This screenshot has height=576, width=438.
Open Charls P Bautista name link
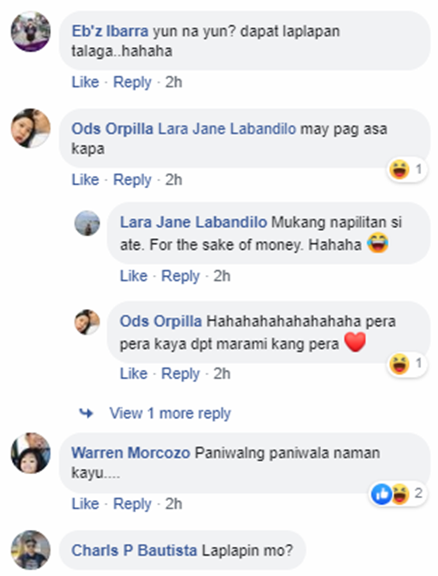134,550
